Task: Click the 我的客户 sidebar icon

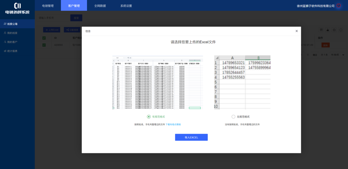Action: pyautogui.click(x=5, y=42)
